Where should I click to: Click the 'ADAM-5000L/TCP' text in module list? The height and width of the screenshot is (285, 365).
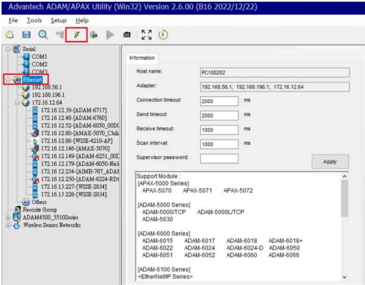(221, 212)
